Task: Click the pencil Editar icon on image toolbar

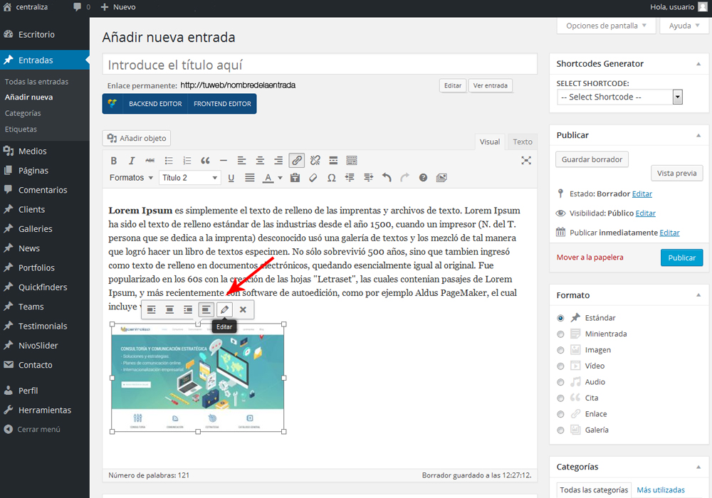Action: pos(225,309)
